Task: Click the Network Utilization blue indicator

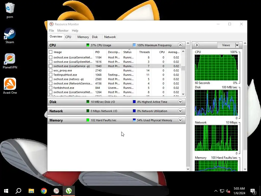Action: click(x=134, y=111)
